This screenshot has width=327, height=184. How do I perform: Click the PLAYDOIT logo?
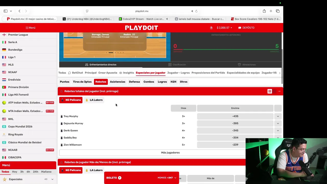[x=142, y=28]
